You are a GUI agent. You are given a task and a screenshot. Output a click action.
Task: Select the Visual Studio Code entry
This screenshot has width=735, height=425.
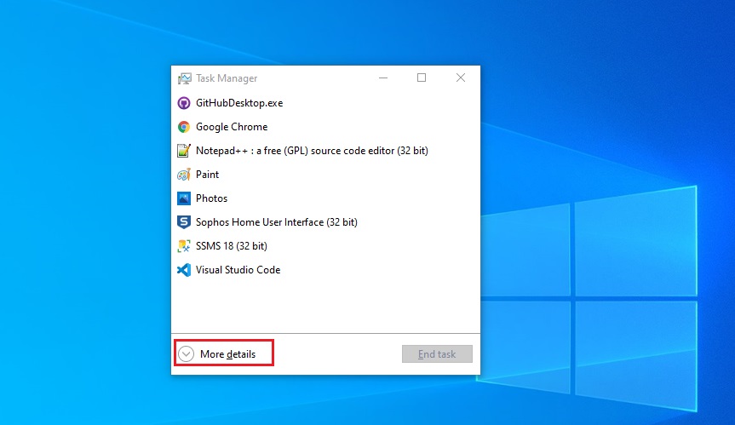(x=238, y=270)
